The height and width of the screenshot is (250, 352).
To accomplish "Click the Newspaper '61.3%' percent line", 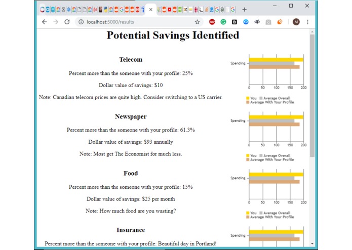I will [131, 130].
